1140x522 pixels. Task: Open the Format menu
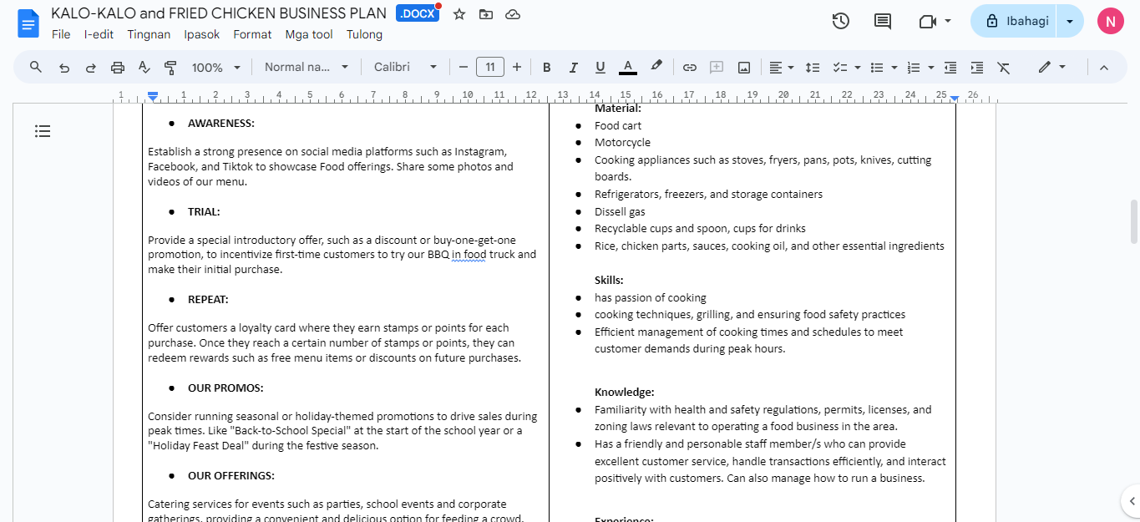click(x=252, y=34)
